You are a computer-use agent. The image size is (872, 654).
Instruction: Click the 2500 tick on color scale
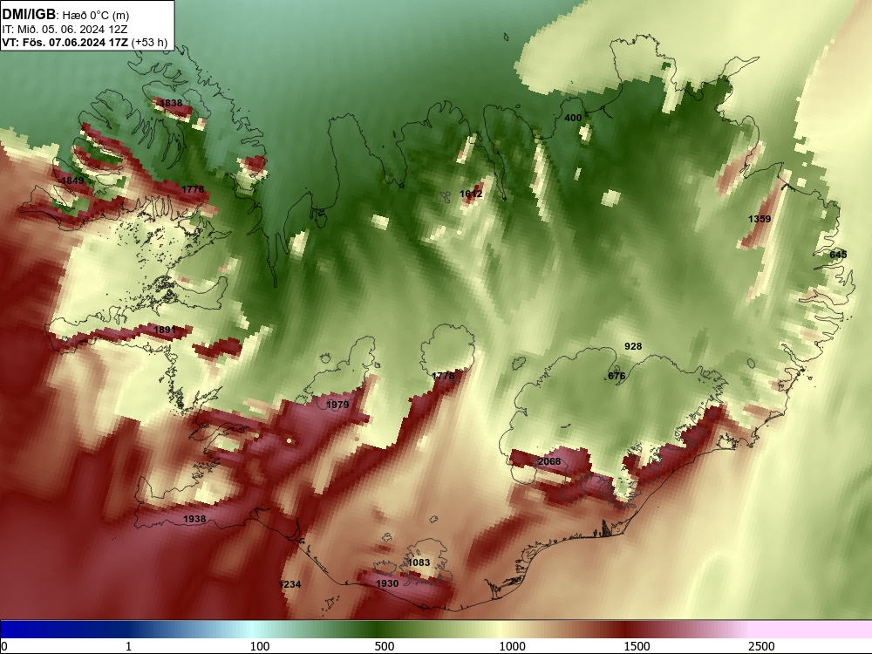(761, 645)
